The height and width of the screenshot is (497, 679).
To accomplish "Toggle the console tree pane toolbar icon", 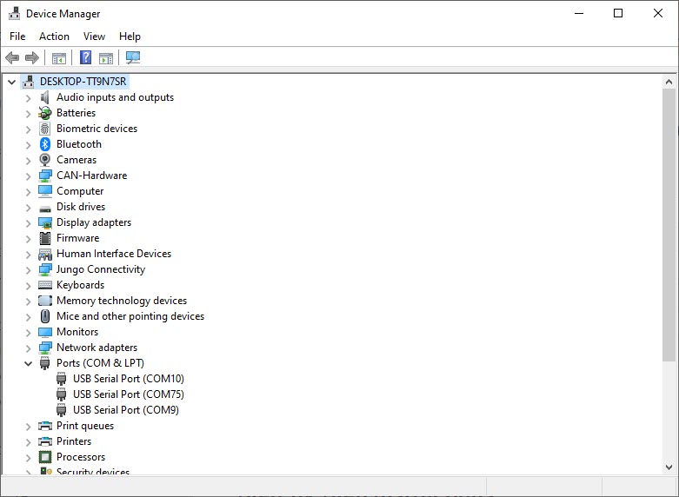I will [59, 57].
